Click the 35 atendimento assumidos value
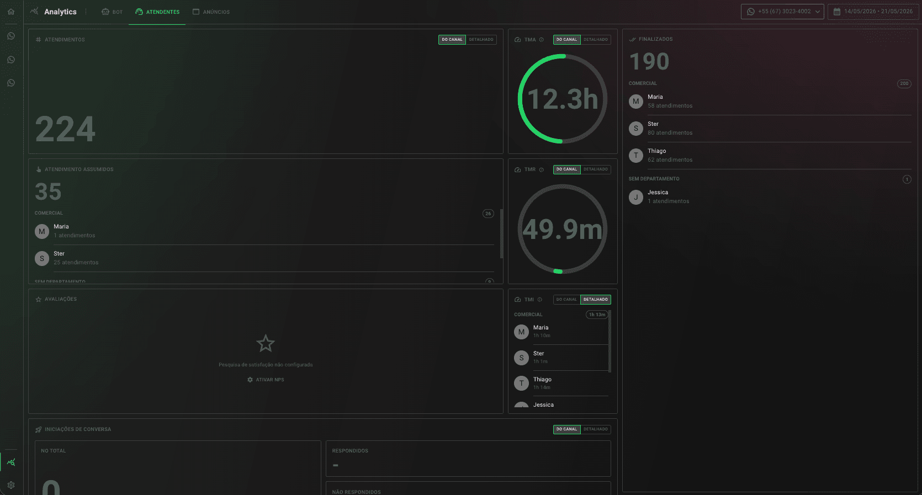This screenshot has height=495, width=922. 48,191
